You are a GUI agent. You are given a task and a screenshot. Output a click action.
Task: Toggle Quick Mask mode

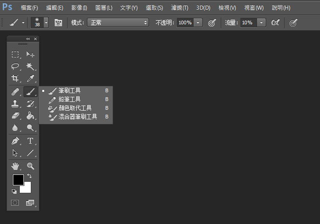pos(15,202)
